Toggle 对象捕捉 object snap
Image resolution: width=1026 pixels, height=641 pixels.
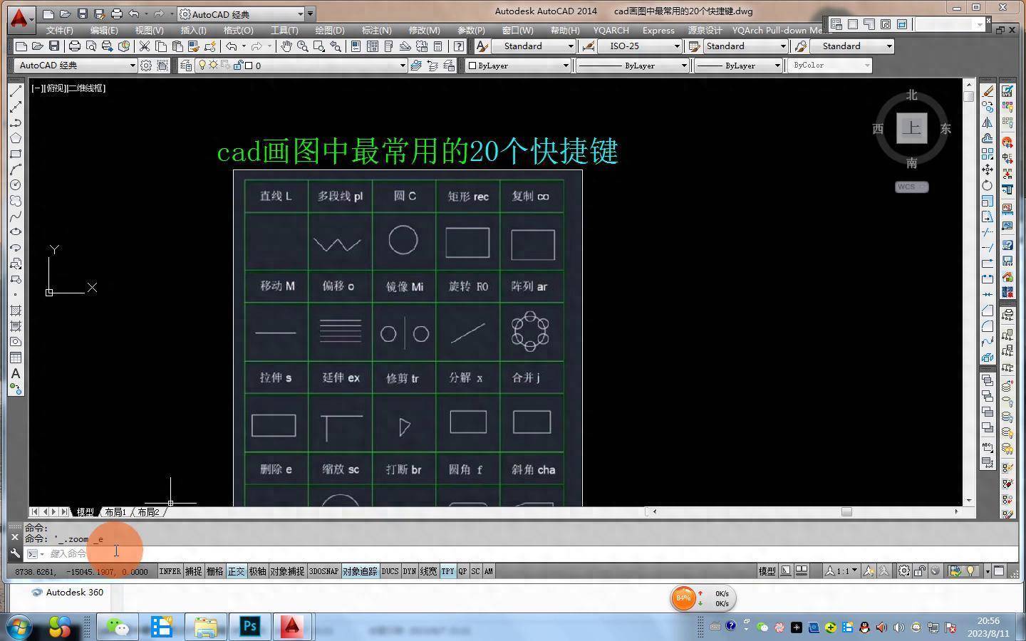coord(286,571)
